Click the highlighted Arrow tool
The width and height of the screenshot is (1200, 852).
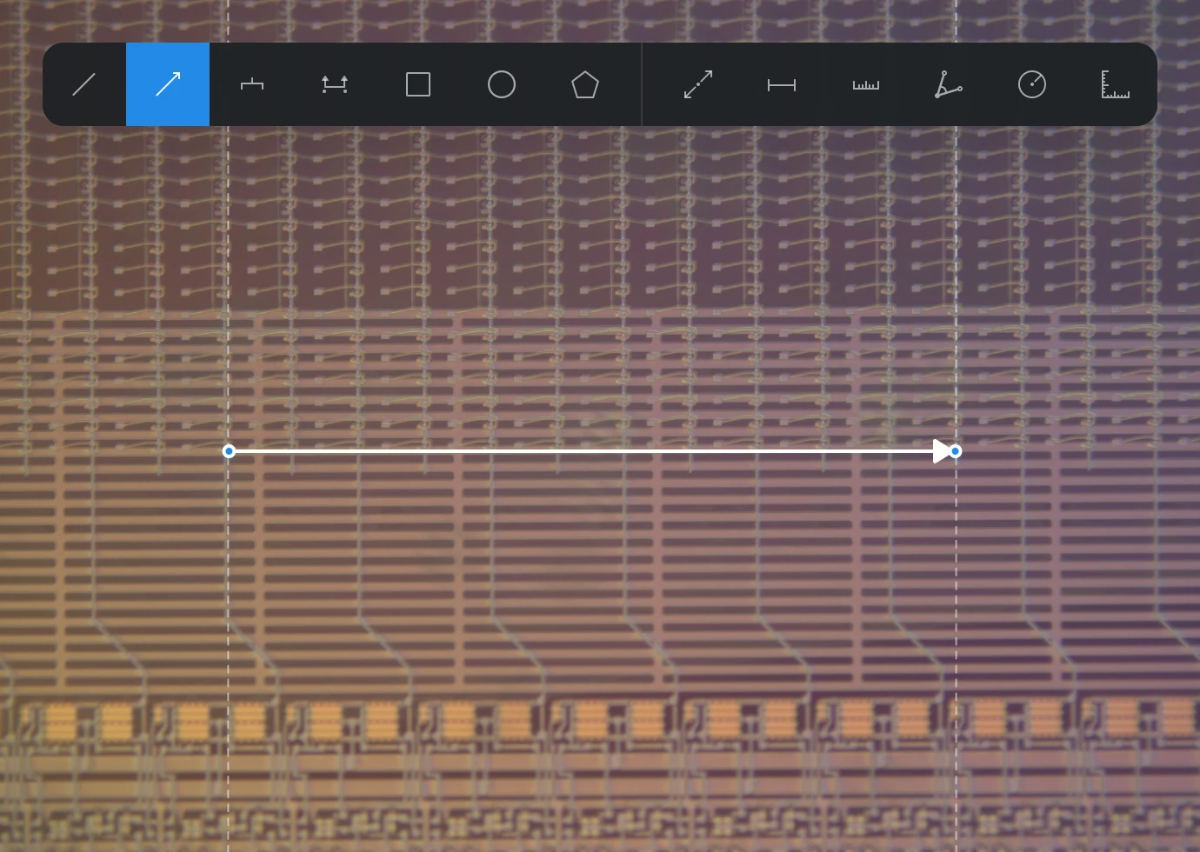[x=168, y=84]
